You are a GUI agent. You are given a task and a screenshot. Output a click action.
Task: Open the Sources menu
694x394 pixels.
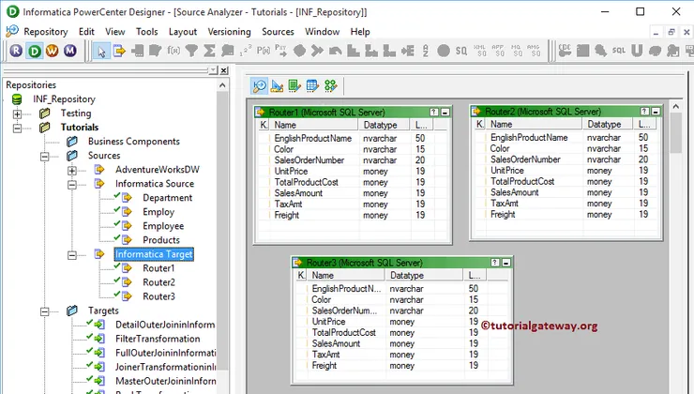pos(278,32)
